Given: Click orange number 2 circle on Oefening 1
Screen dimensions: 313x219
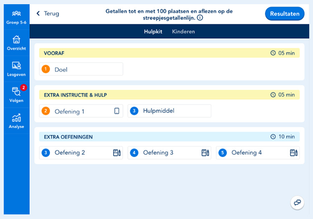Looking at the screenshot, I should click(x=46, y=111).
